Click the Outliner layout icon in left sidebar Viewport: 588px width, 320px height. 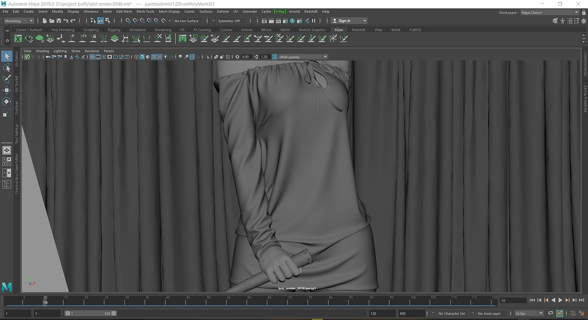point(7,184)
